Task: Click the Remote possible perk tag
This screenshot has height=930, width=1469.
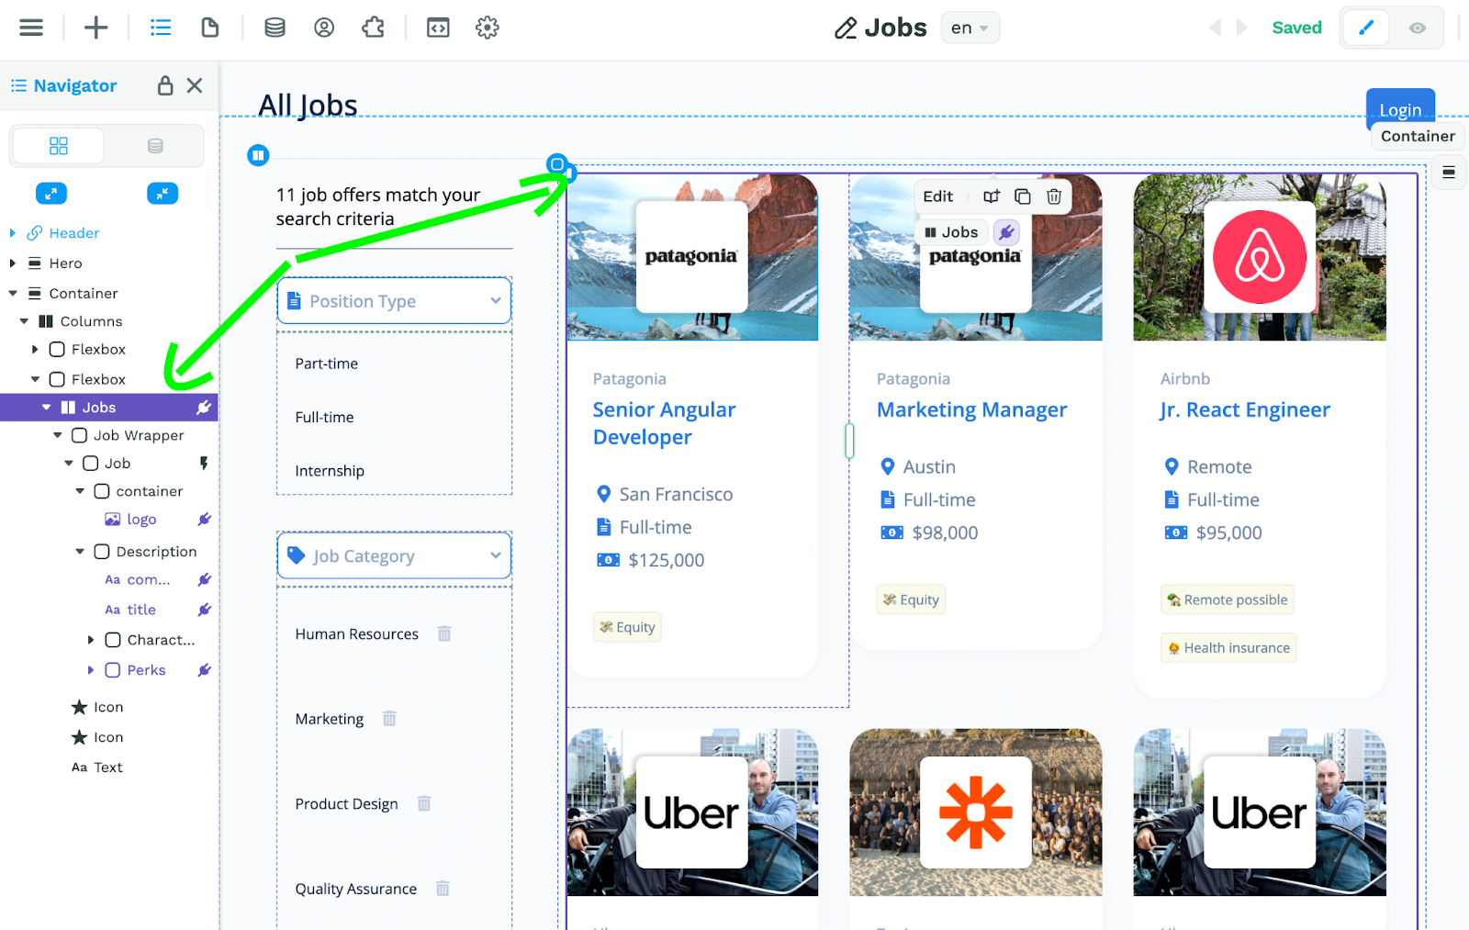Action: [x=1228, y=600]
